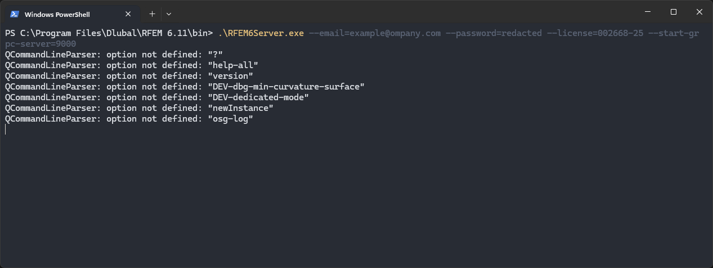
Task: Close the Windows Terminal window
Action: (x=699, y=12)
